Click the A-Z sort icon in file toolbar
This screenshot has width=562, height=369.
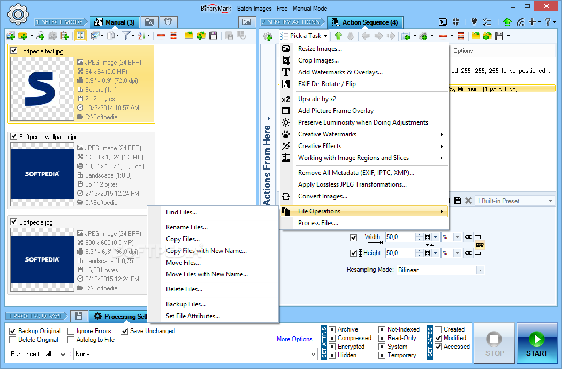142,35
